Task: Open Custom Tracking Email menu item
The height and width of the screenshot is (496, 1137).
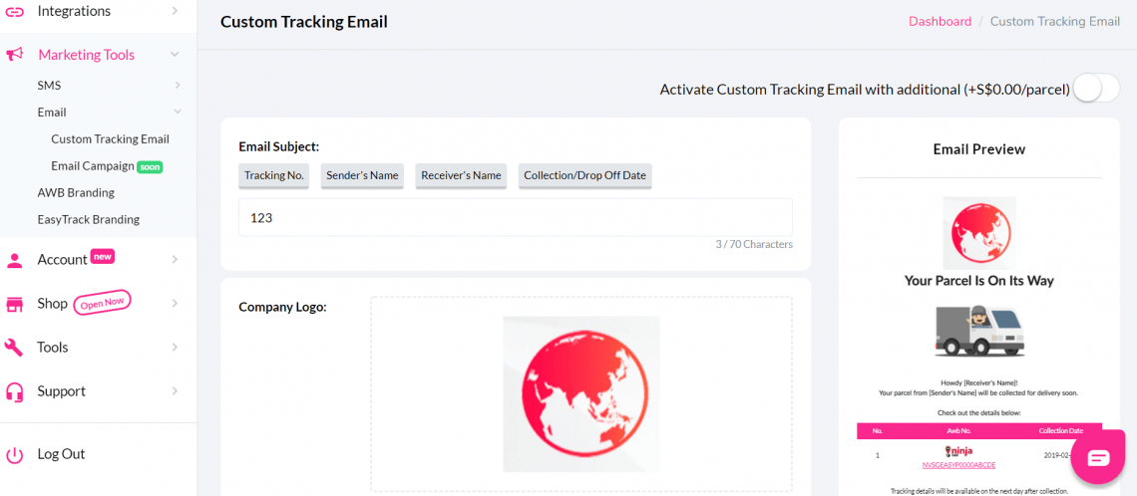Action: 110,139
